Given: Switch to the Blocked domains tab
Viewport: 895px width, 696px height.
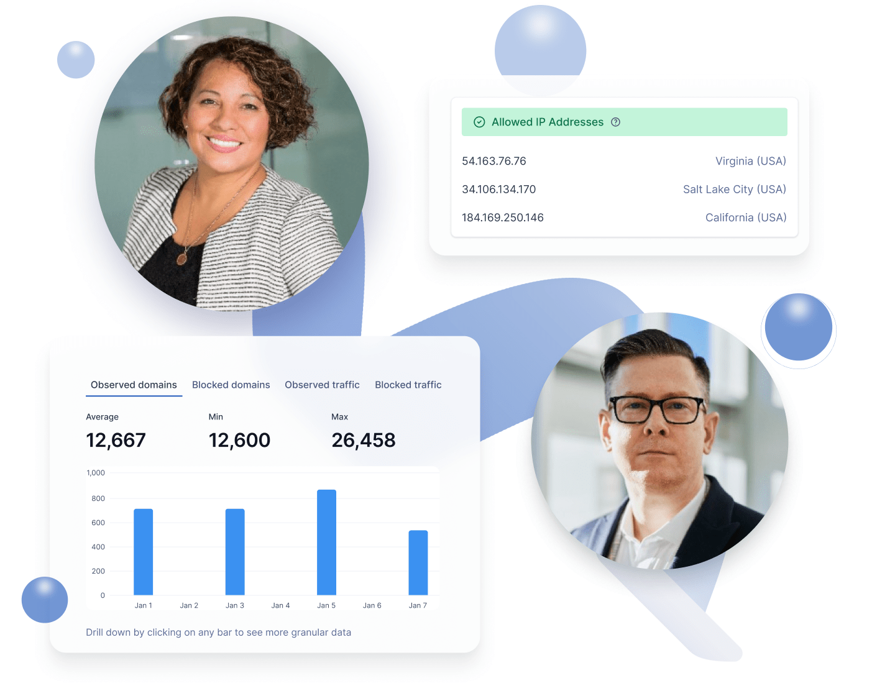Looking at the screenshot, I should coord(231,385).
